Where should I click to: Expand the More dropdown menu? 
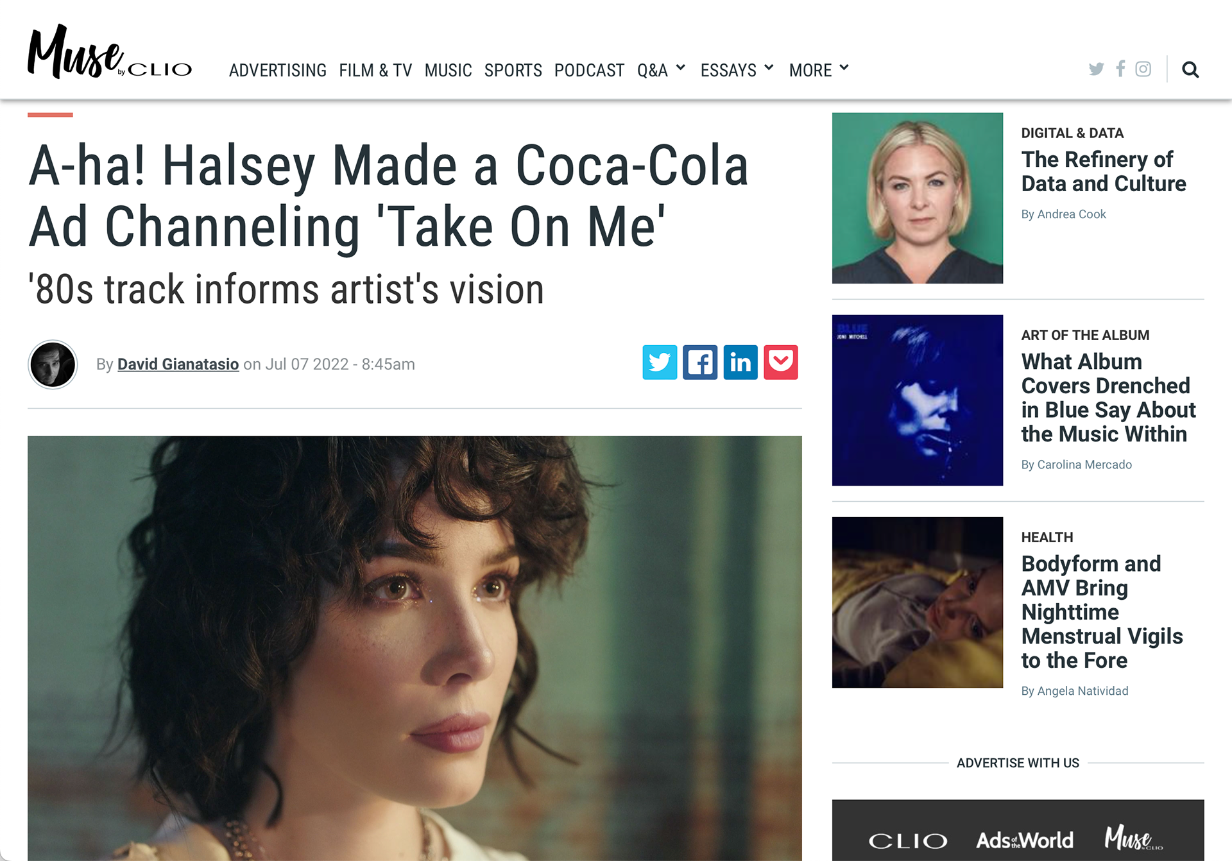[819, 70]
